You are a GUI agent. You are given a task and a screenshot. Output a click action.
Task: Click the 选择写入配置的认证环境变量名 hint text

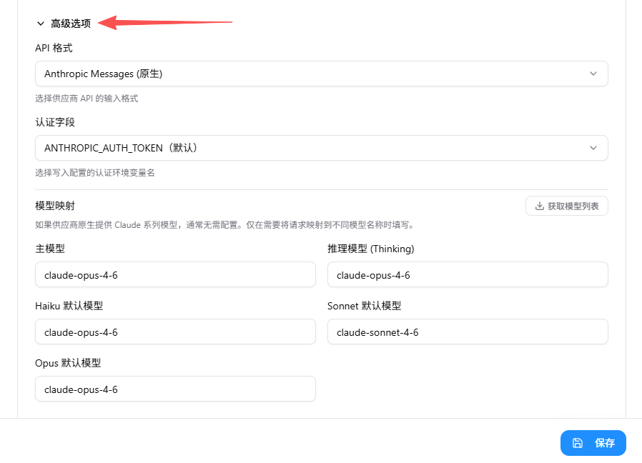point(95,173)
